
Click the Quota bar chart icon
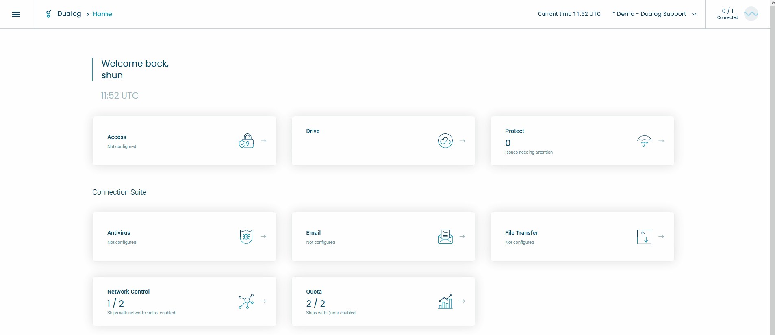pos(445,301)
